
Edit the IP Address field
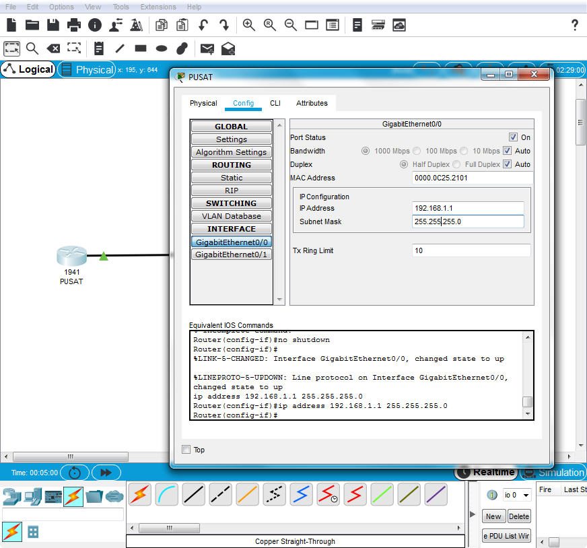tap(468, 208)
